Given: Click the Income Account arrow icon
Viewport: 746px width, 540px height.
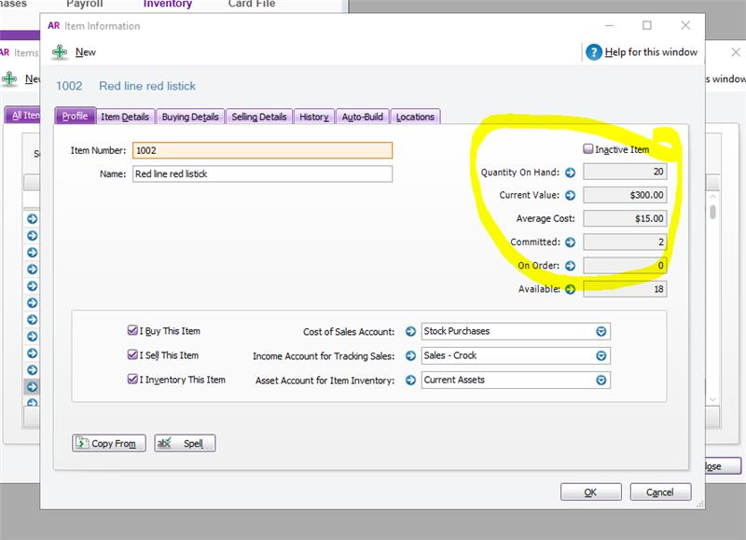Looking at the screenshot, I should (x=409, y=356).
